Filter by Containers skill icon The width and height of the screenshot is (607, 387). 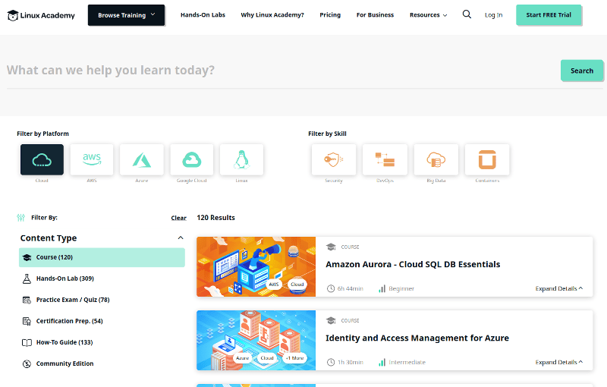coord(487,159)
